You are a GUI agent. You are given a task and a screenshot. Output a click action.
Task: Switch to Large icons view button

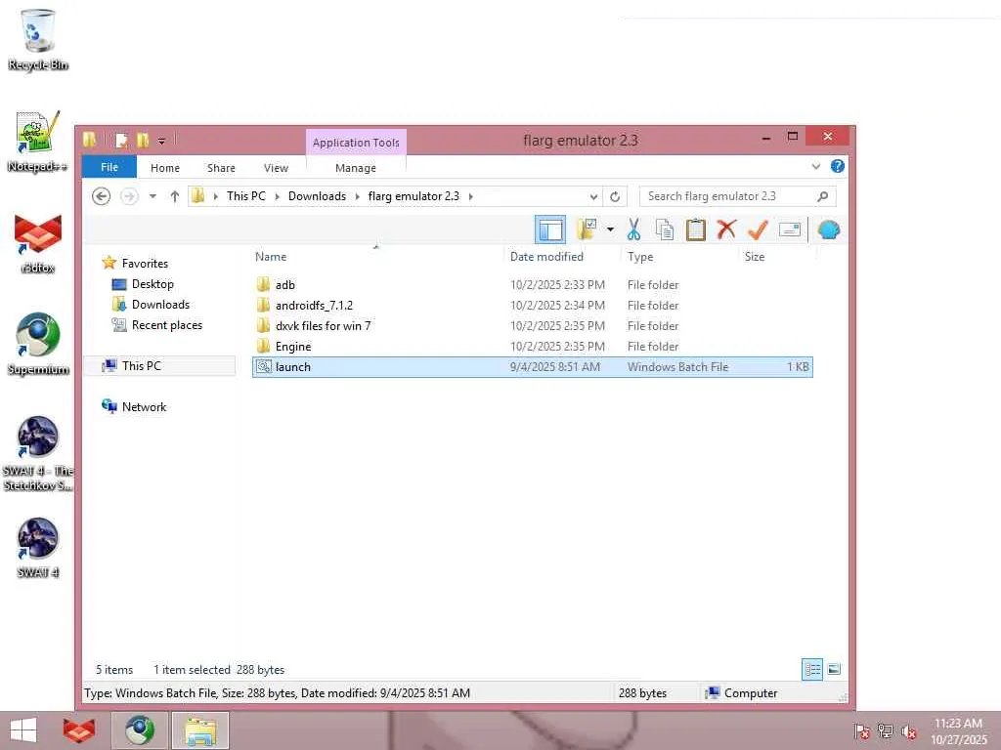[833, 669]
